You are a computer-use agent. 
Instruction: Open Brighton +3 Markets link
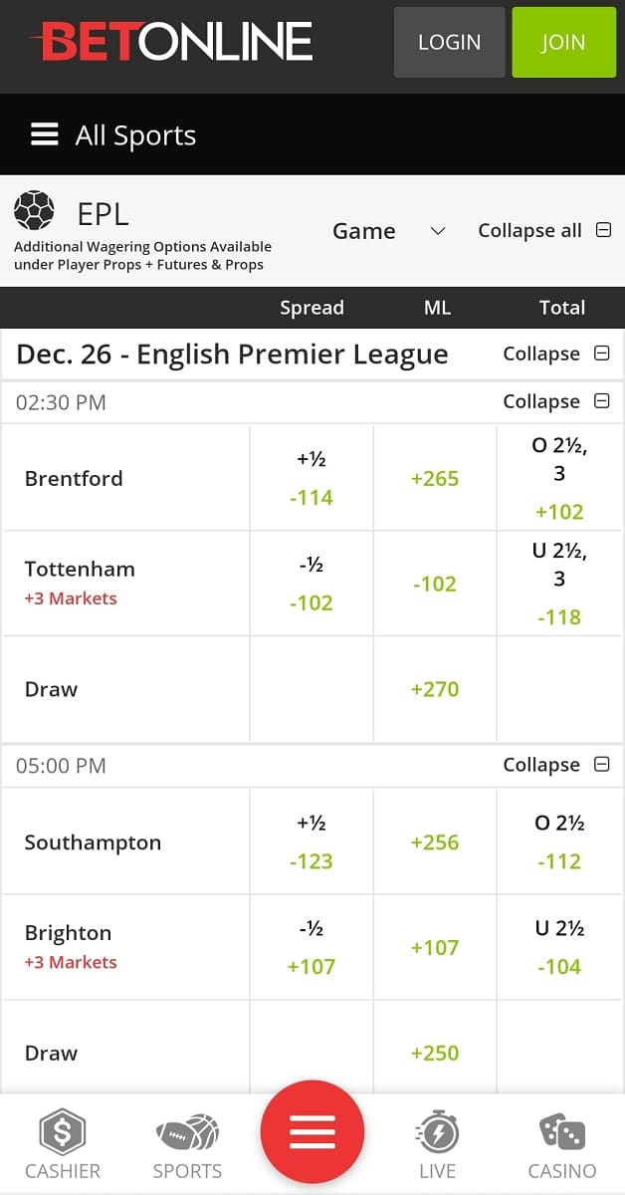pyautogui.click(x=71, y=962)
